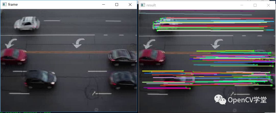Click the frame window's app icon
The width and height of the screenshot is (276, 113).
(x=5, y=4)
